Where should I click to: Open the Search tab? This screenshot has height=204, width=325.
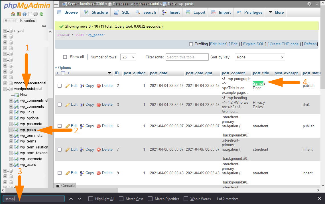coord(146,13)
